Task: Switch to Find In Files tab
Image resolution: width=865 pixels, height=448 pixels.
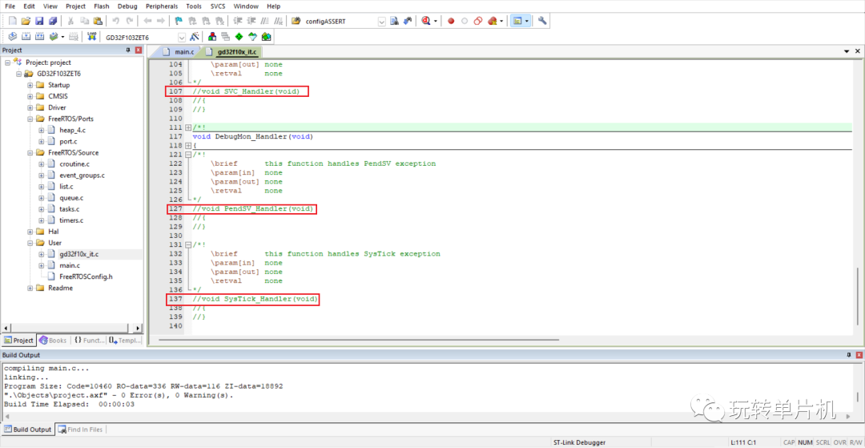Action: click(x=81, y=430)
